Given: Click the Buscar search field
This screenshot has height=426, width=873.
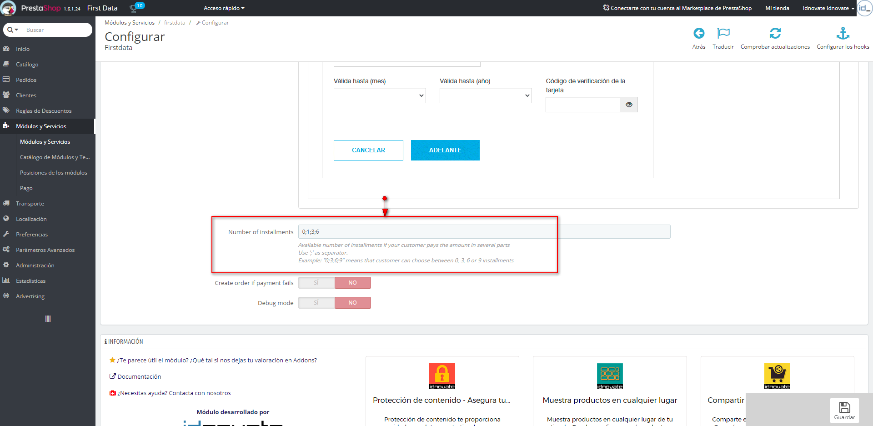Looking at the screenshot, I should point(57,30).
